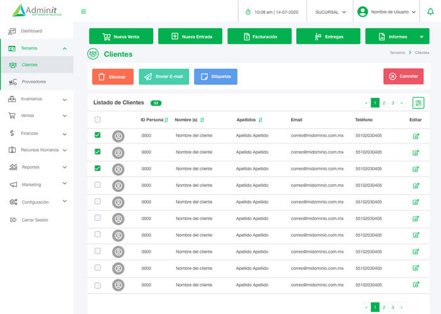Open the table filter settings icon

coord(418,103)
